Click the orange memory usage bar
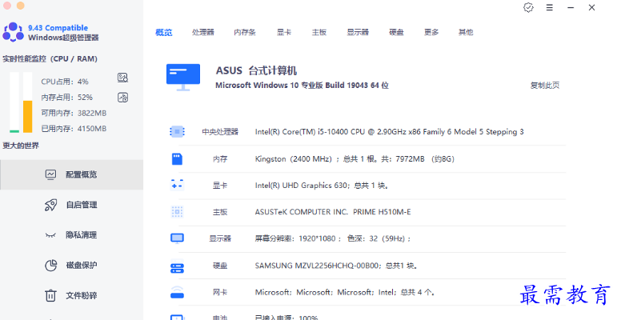 (x=27, y=117)
